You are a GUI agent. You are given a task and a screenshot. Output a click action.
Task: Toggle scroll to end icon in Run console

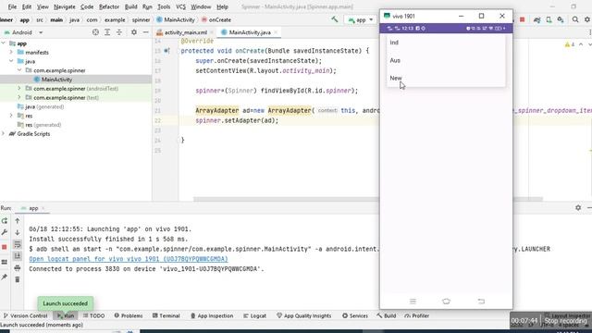18,256
